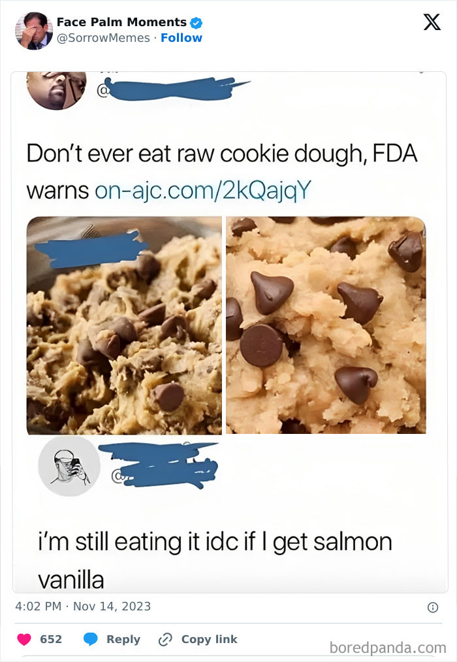Click the blue reply speech bubble icon
The image size is (457, 662).
(x=91, y=639)
